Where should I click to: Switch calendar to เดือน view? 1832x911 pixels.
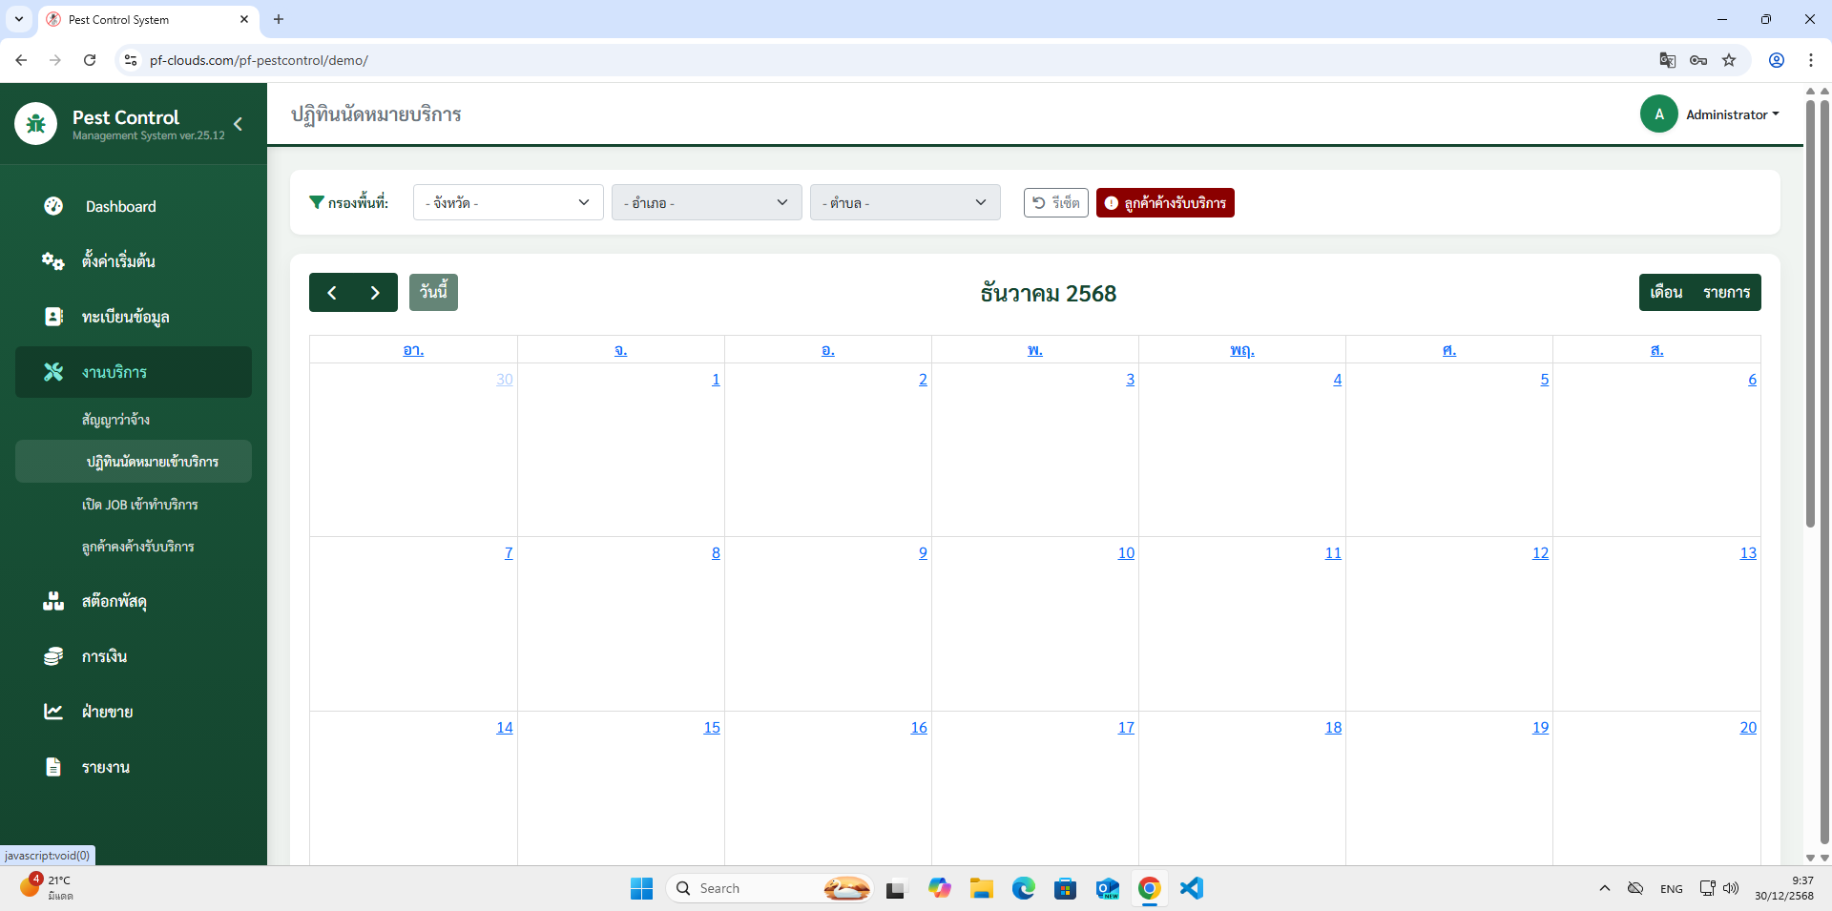[x=1666, y=293]
